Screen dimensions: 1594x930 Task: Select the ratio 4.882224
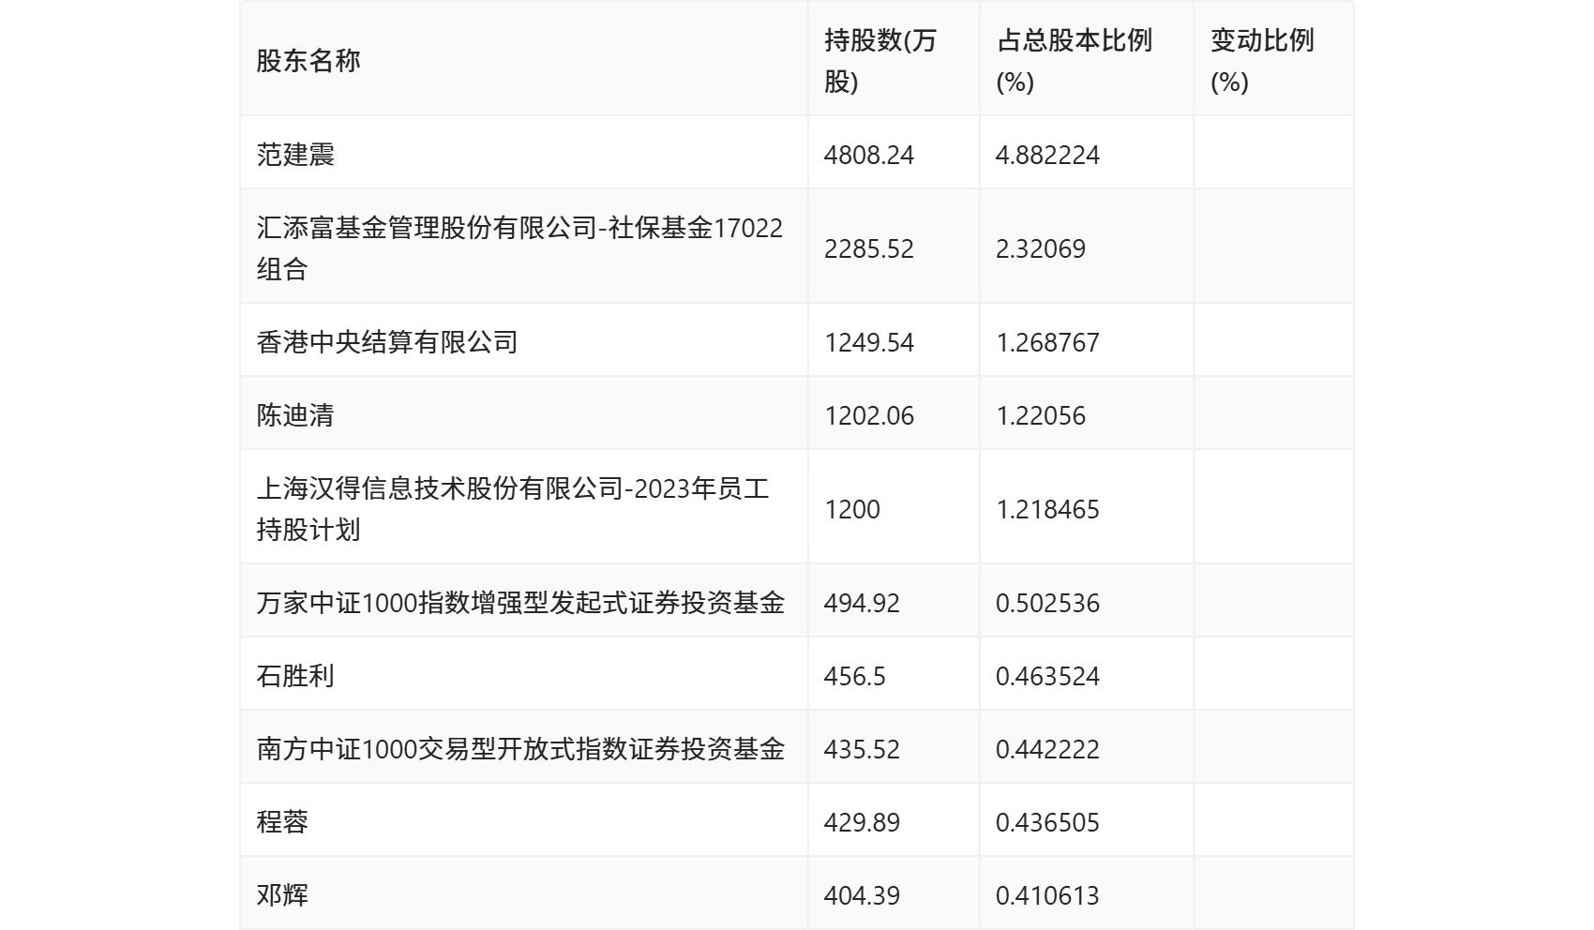(1047, 155)
